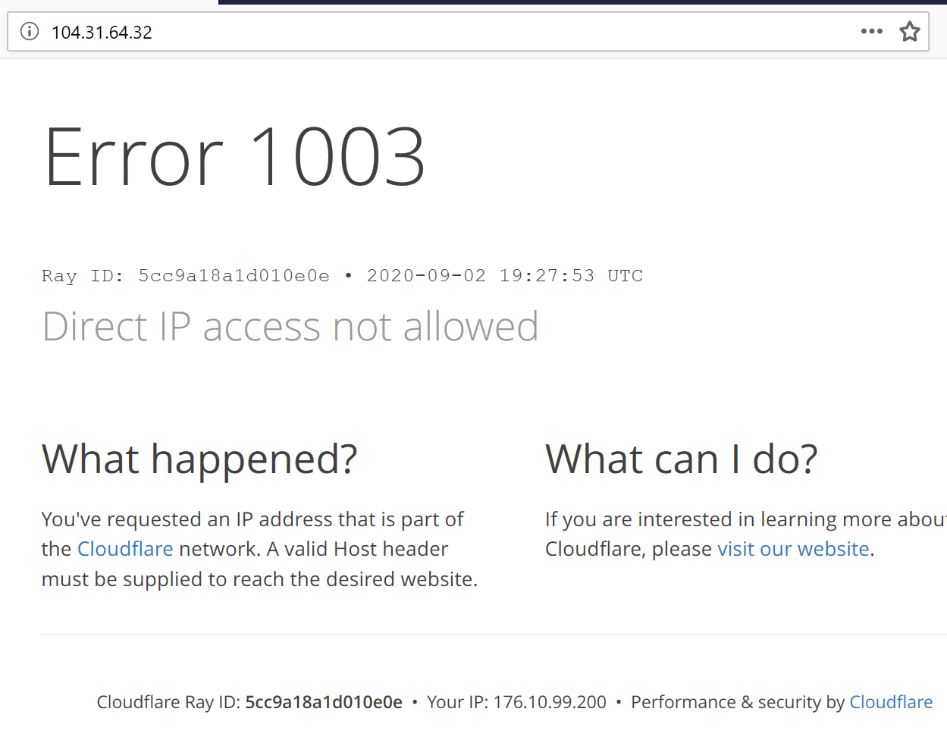Click "Performance & security by" footer text
This screenshot has width=947, height=740.
[x=737, y=702]
